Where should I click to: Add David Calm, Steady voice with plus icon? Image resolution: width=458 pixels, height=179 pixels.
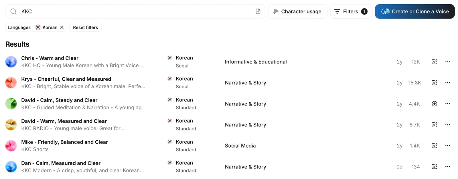[x=434, y=104]
